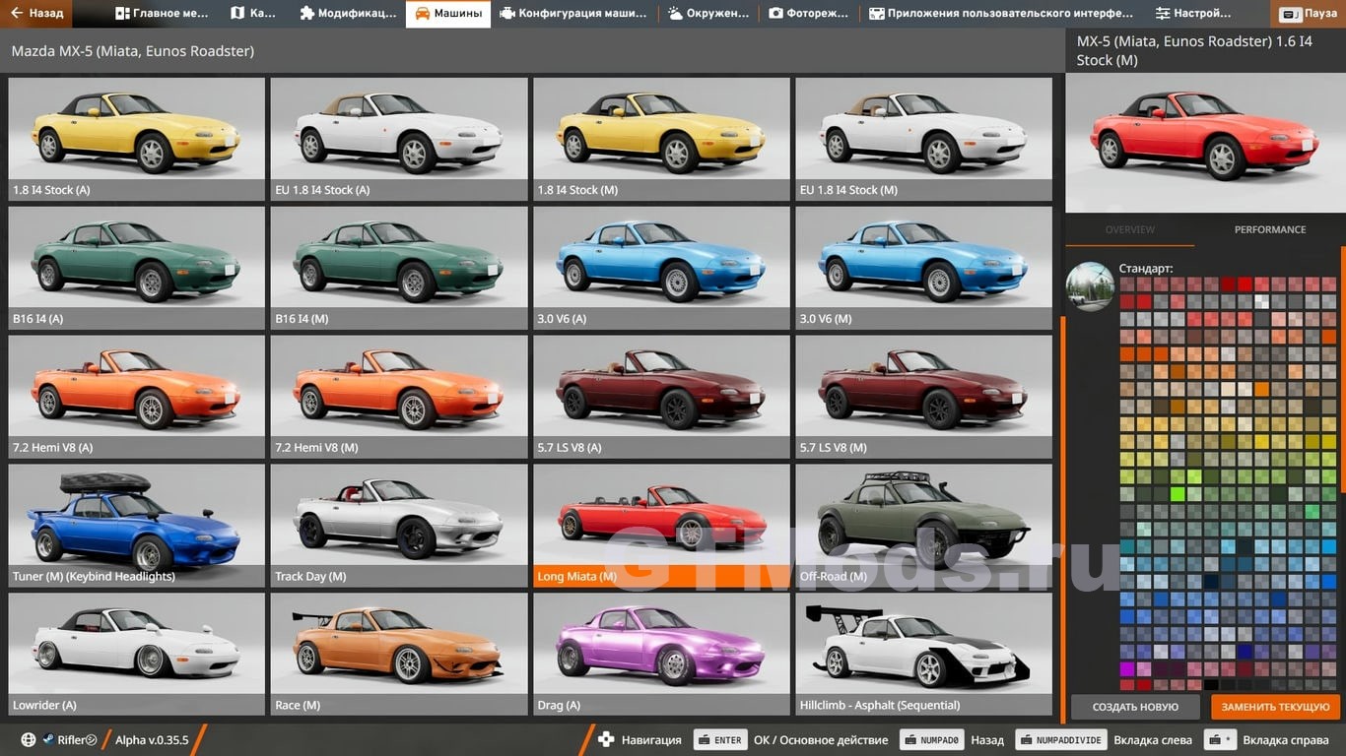Pick the bright green color swatch
Viewport: 1346px width, 756px height.
[1177, 494]
